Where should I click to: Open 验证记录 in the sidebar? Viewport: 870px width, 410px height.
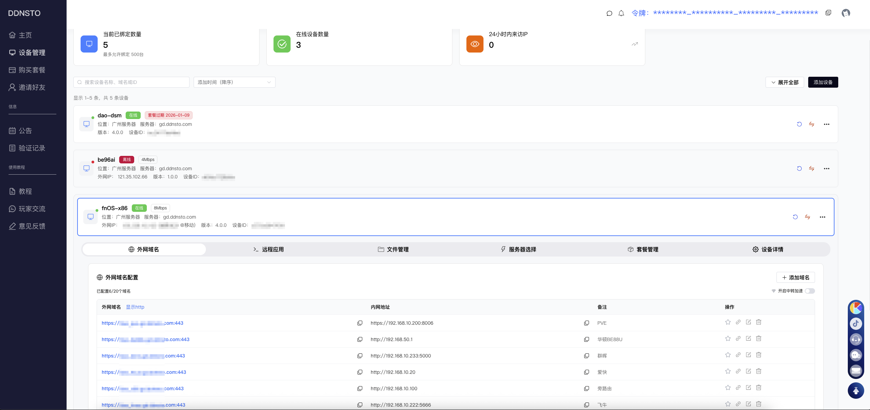click(27, 148)
